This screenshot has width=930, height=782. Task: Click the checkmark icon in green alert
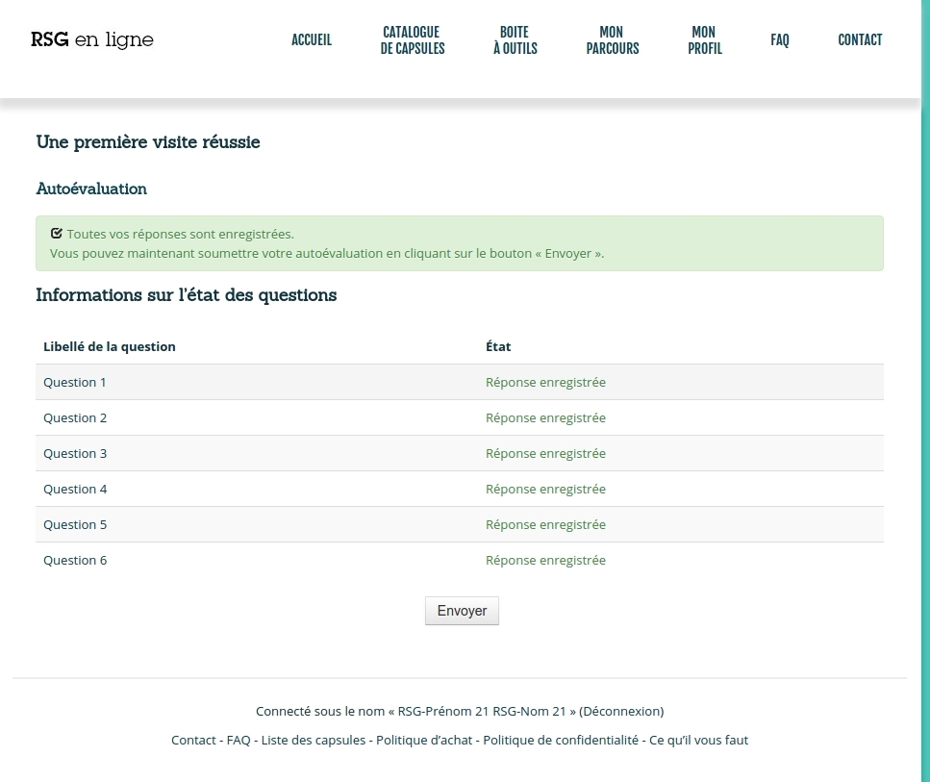click(56, 234)
